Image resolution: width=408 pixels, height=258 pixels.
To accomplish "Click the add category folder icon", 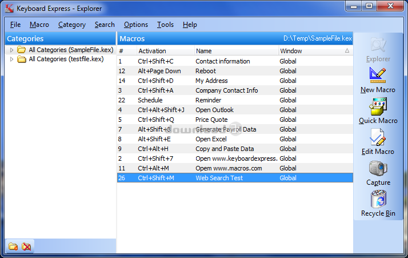I will (x=13, y=246).
